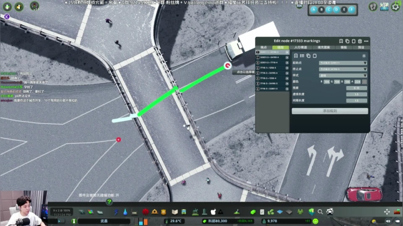Click the footprints icon at top right
Viewport: 403px width, 226px height.
point(373,6)
